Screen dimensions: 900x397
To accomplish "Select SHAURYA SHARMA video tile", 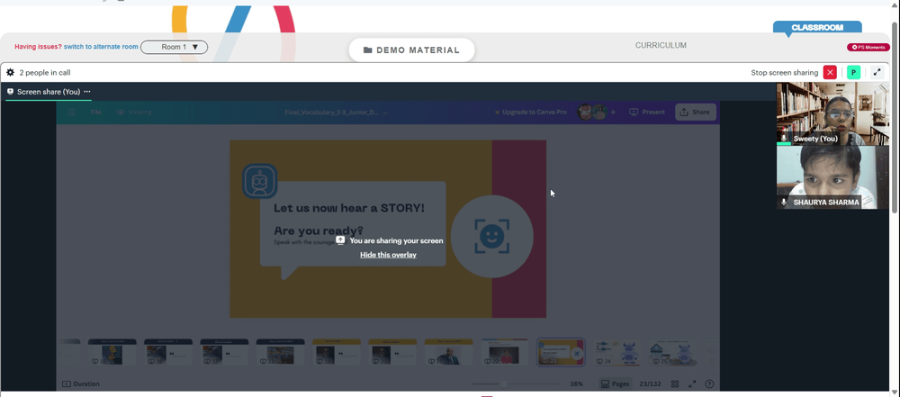I will click(x=832, y=177).
